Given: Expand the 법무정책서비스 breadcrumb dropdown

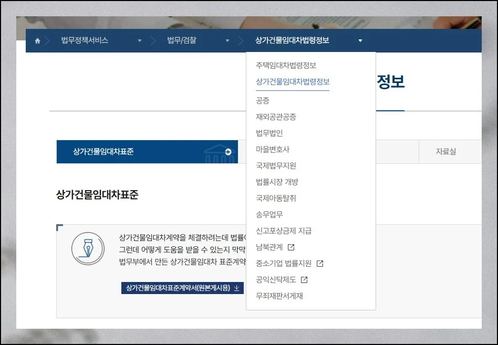Looking at the screenshot, I should tap(140, 41).
